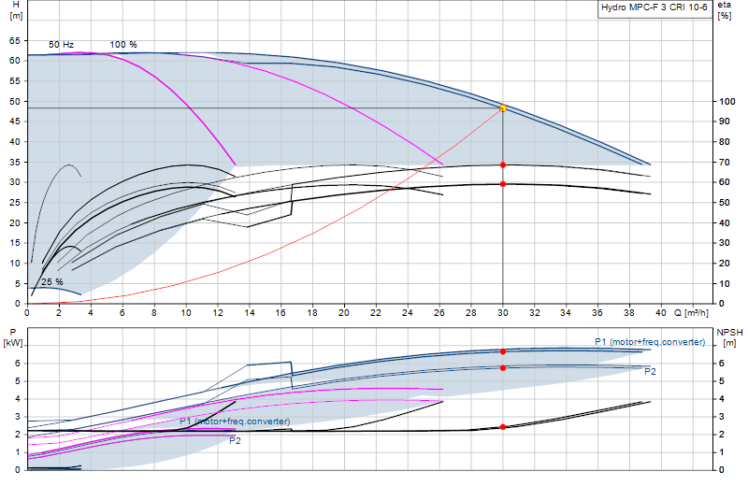748x486 pixels.
Task: Click the 'P2' label near the magenta curves
Action: (236, 441)
